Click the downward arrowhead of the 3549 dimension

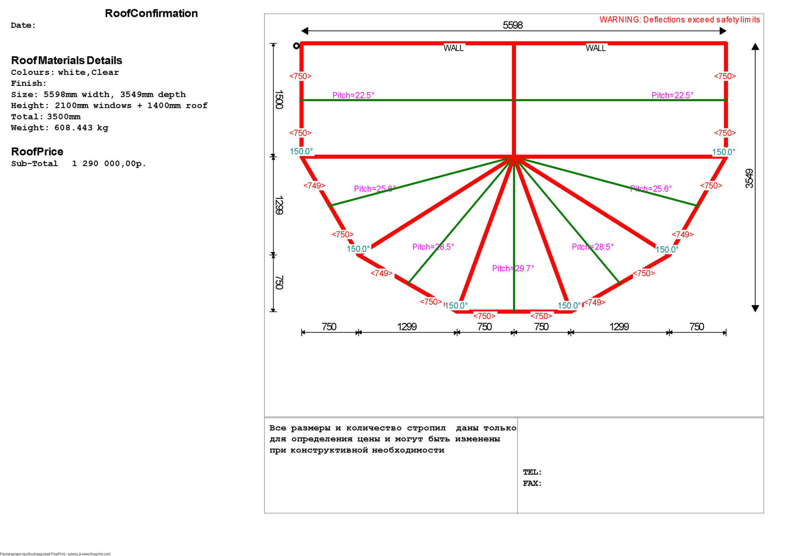(x=755, y=308)
